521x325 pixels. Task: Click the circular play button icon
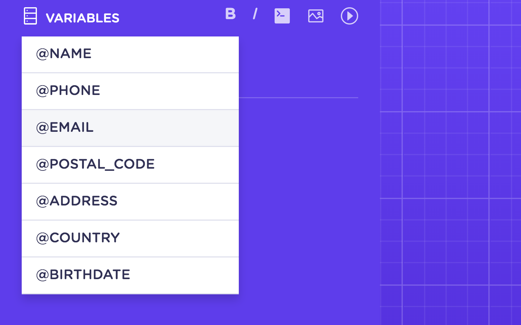[x=350, y=16]
